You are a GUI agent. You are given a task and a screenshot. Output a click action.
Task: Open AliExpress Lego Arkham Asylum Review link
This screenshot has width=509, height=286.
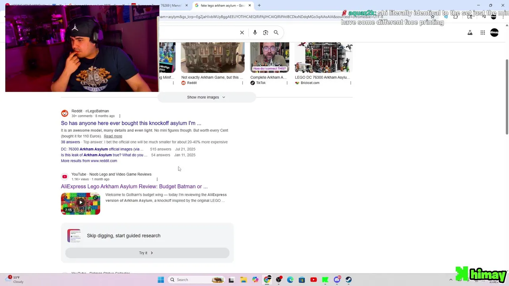coord(134,186)
